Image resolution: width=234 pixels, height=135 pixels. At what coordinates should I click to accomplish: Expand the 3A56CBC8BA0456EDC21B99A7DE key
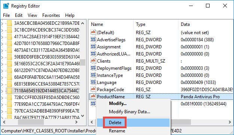[2, 24]
